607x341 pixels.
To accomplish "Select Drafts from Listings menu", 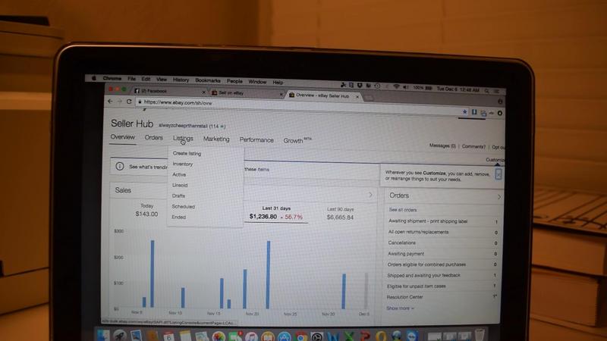I will pos(178,196).
